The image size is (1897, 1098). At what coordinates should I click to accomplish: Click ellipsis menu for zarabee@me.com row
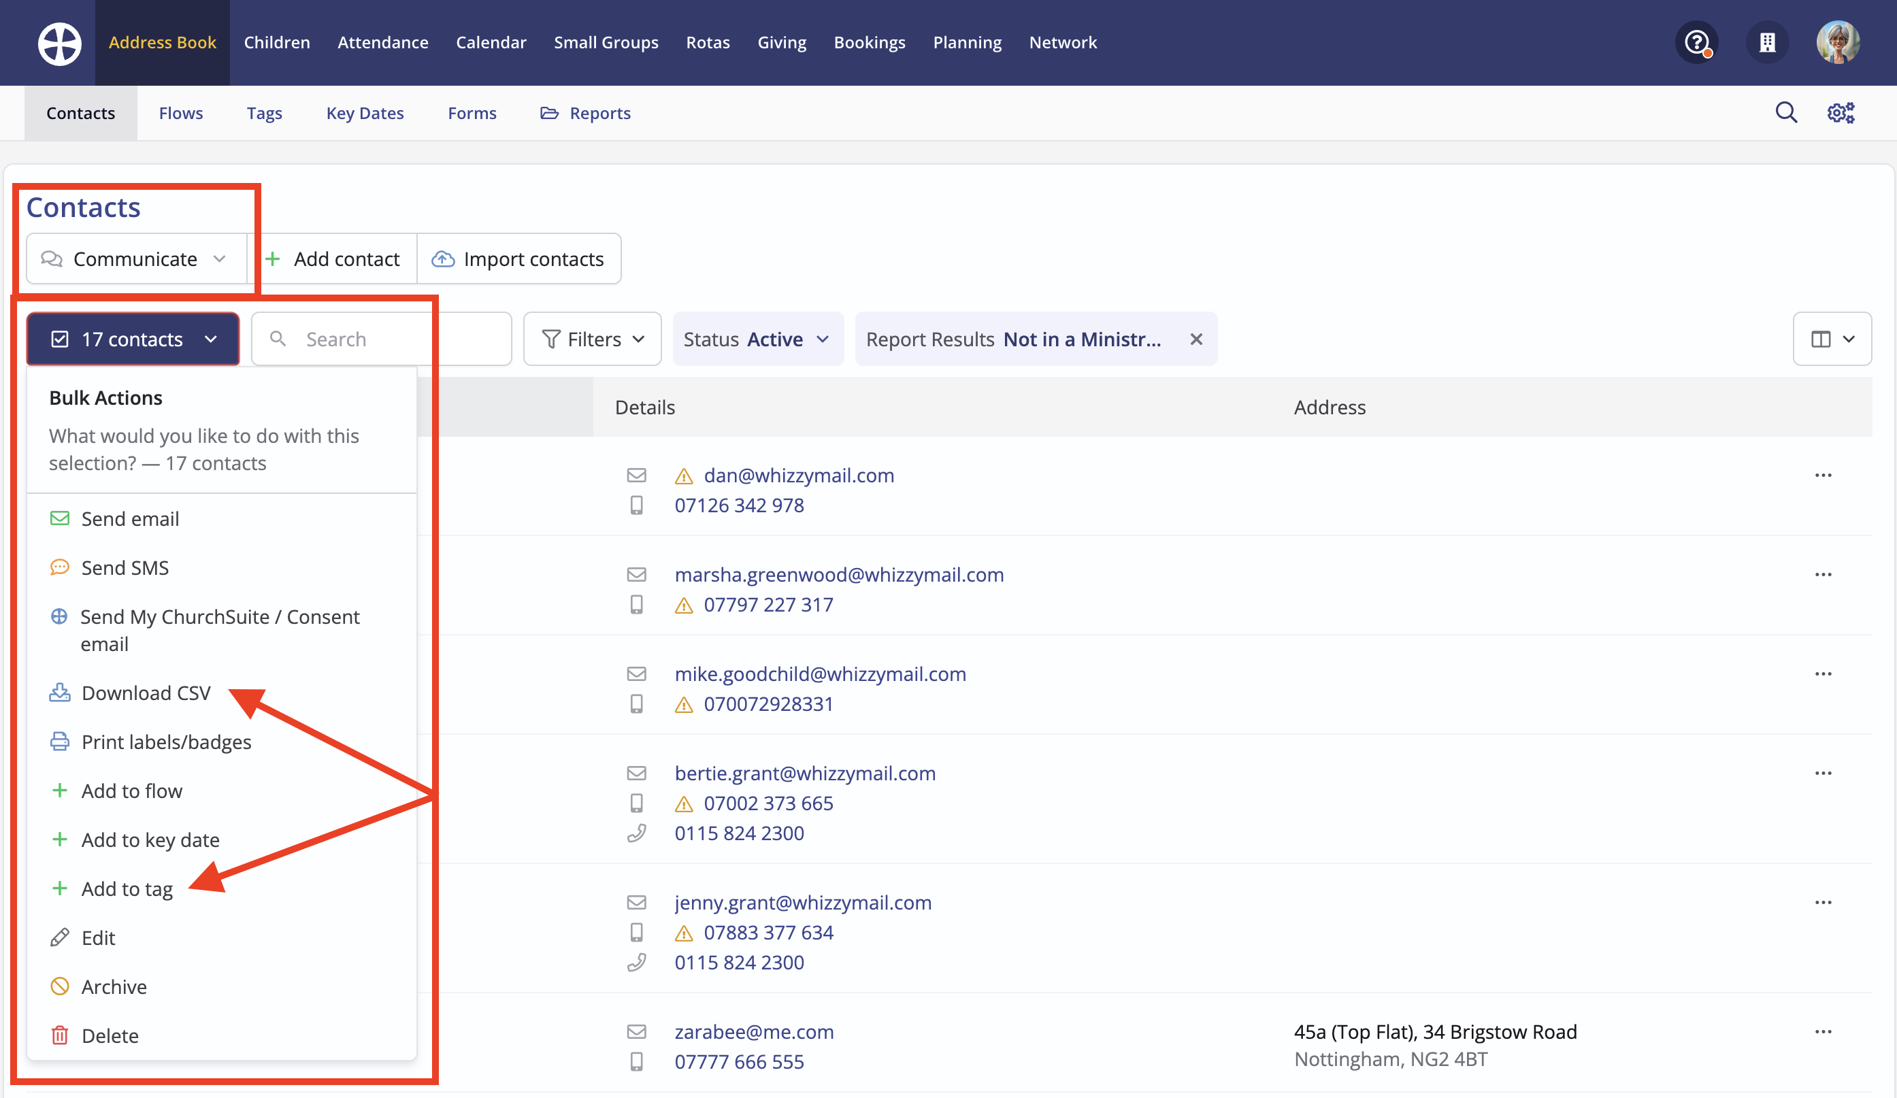coord(1822,1032)
